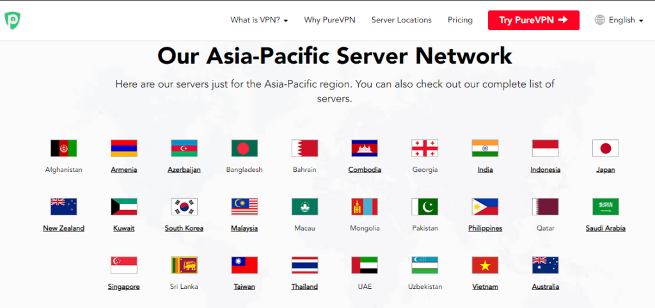Select the Macau flag

(304, 206)
